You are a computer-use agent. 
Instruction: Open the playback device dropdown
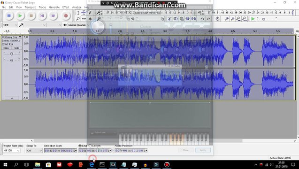click(78, 25)
